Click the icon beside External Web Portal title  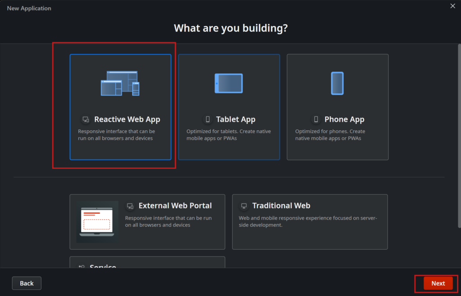tap(130, 206)
